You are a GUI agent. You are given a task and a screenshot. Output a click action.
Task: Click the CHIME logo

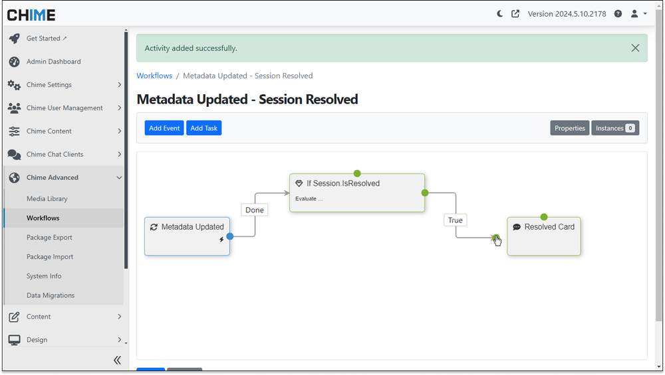pyautogui.click(x=31, y=15)
